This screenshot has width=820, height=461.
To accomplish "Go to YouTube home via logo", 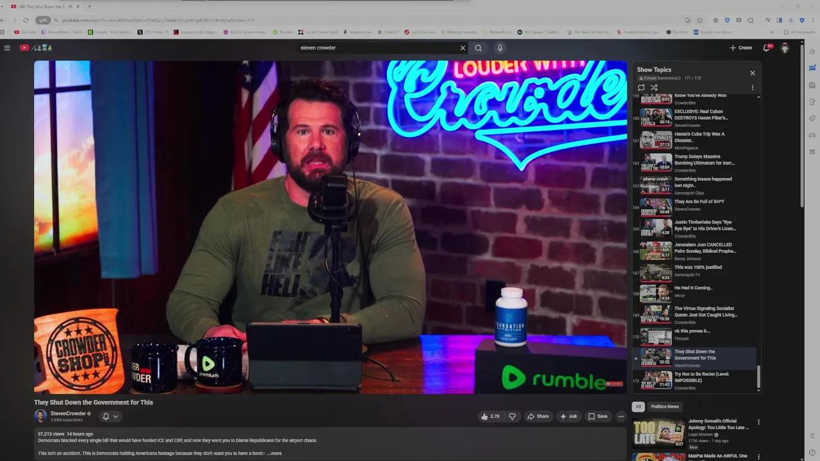I will click(x=35, y=48).
